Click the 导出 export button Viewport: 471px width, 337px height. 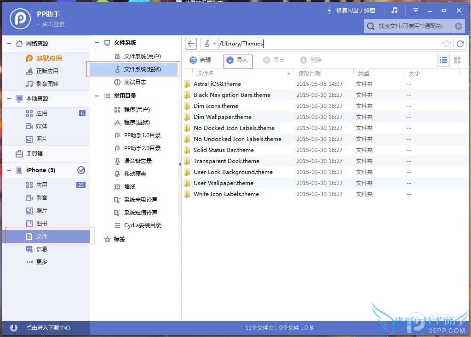[x=274, y=60]
